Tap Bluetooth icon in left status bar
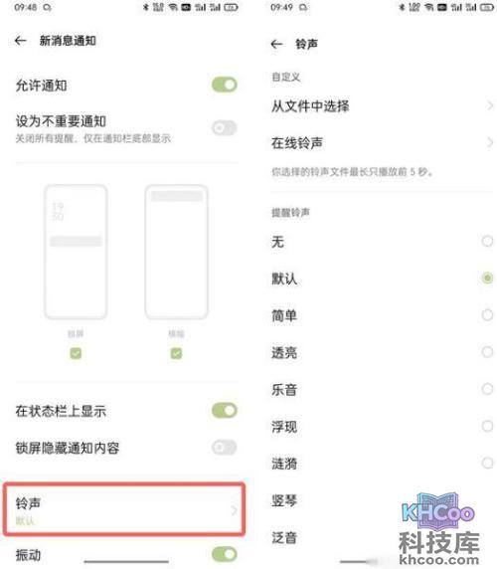The image size is (497, 569). [146, 7]
